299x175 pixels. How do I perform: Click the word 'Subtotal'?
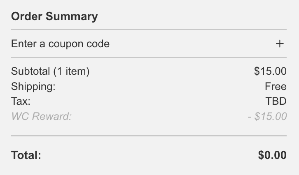click(30, 71)
